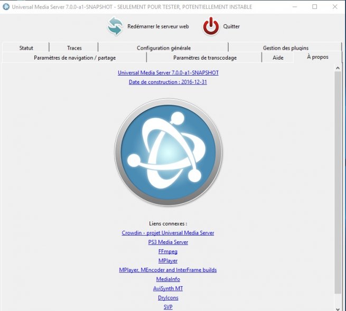Image resolution: width=346 pixels, height=311 pixels.
Task: Open the FFmpeg link
Action: coord(168,252)
